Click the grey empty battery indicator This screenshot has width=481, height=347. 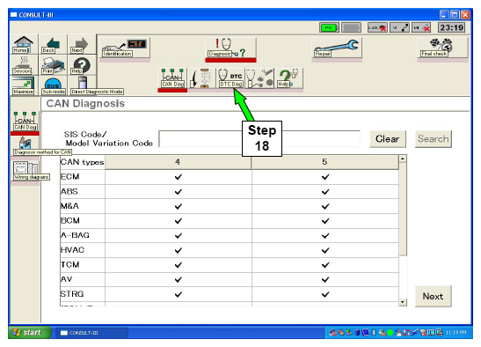point(351,27)
